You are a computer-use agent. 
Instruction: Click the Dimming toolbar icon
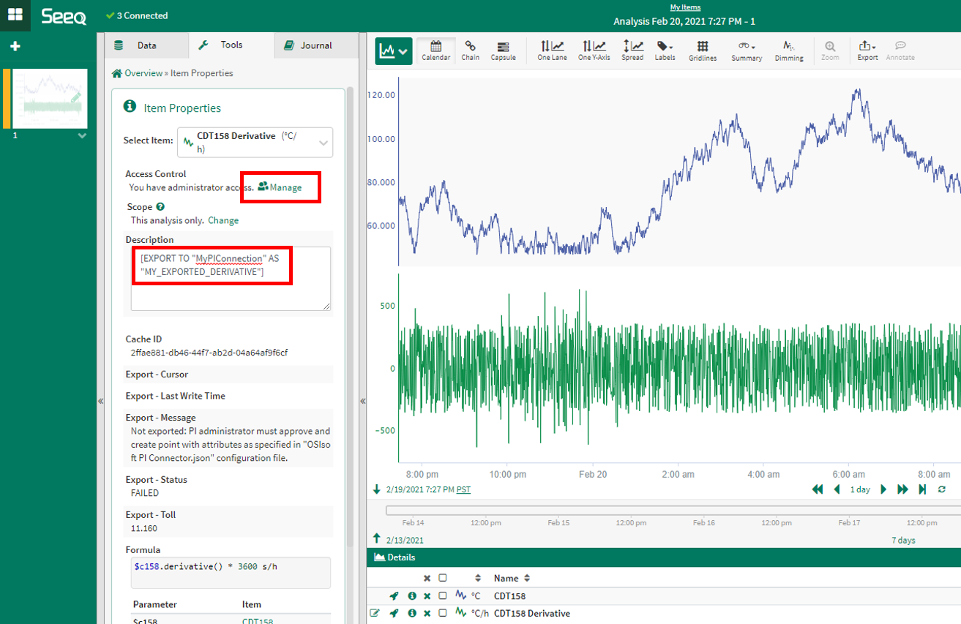pyautogui.click(x=789, y=50)
